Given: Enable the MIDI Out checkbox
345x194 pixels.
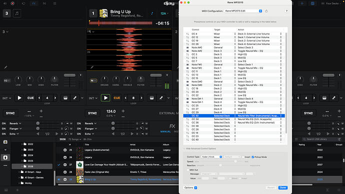Looking at the screenshot, I should click(x=188, y=170).
